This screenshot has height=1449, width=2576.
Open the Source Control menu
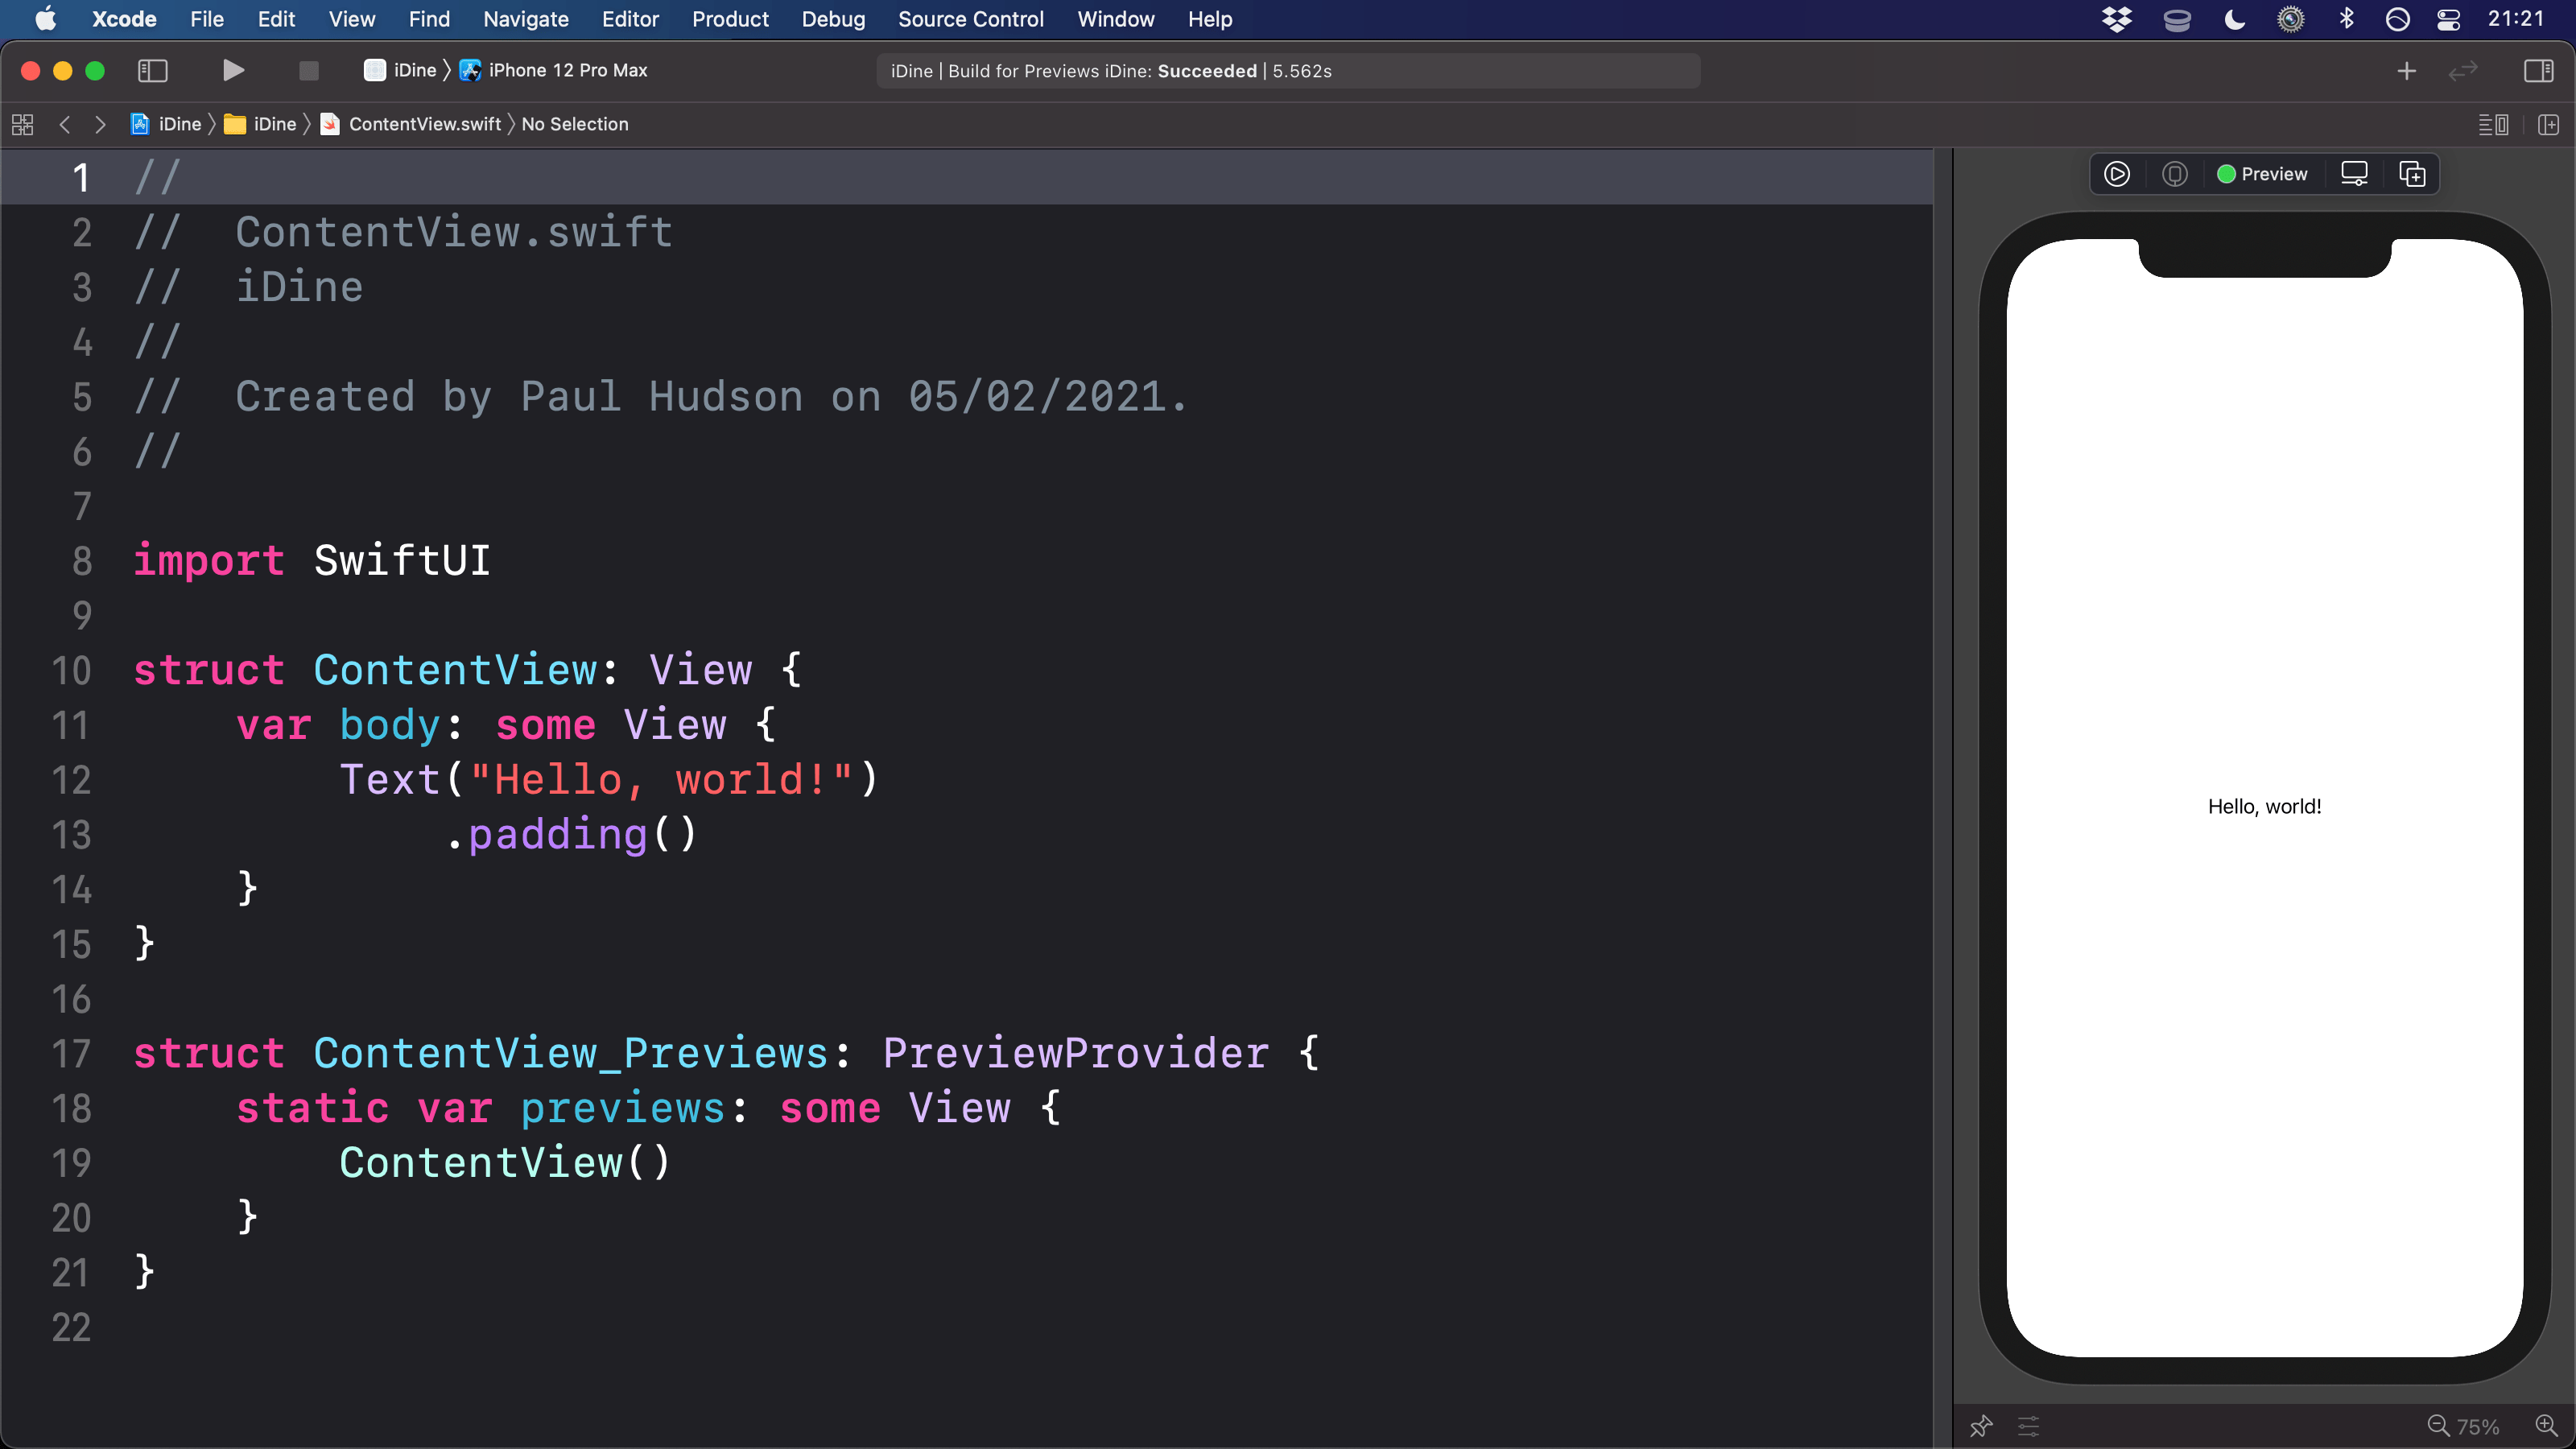point(970,19)
